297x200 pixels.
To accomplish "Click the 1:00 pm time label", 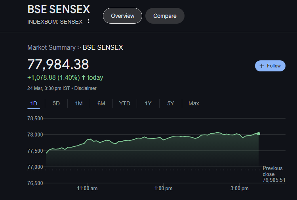I will pos(164,188).
